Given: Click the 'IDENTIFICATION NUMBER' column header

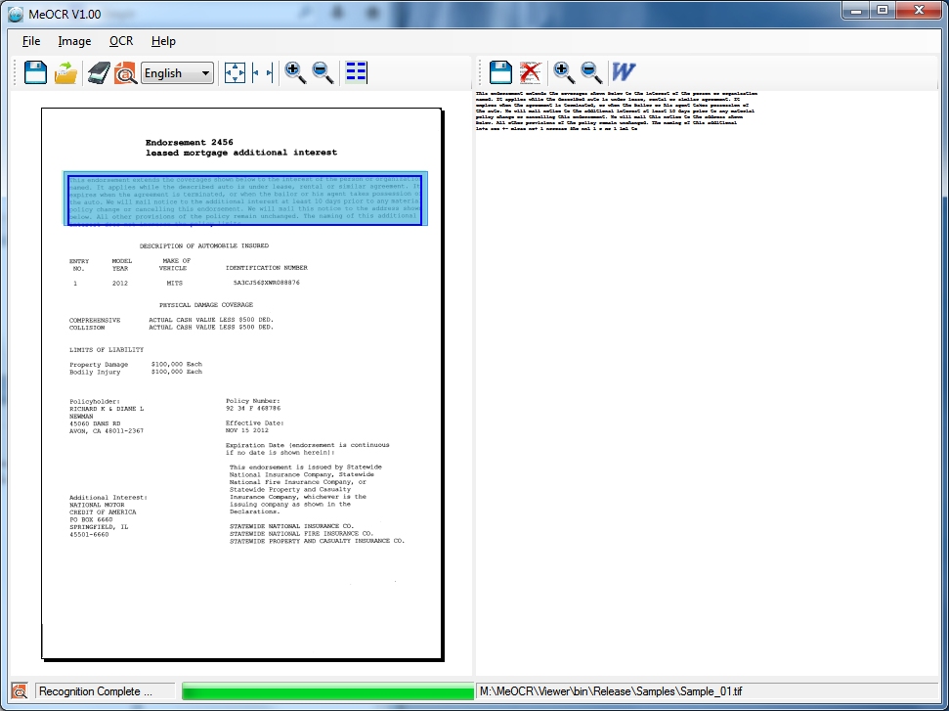Looking at the screenshot, I should (266, 268).
